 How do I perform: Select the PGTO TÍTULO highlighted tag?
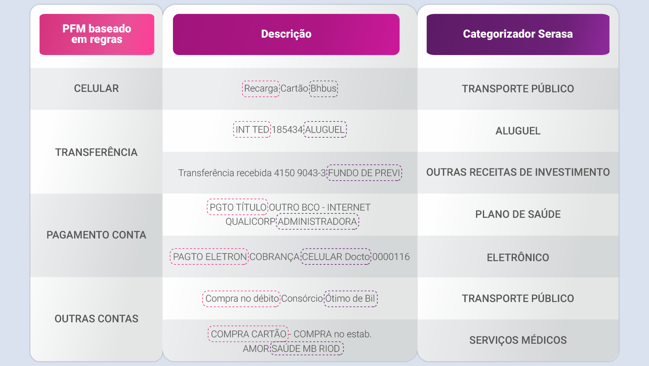point(237,207)
